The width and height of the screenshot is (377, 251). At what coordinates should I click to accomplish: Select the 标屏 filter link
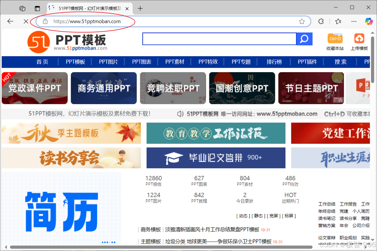click(289, 216)
